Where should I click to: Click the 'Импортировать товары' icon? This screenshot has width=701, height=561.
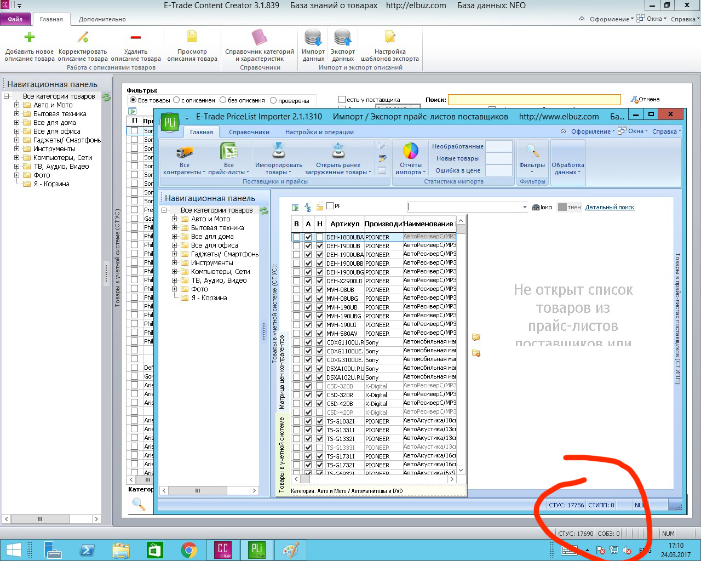point(279,151)
